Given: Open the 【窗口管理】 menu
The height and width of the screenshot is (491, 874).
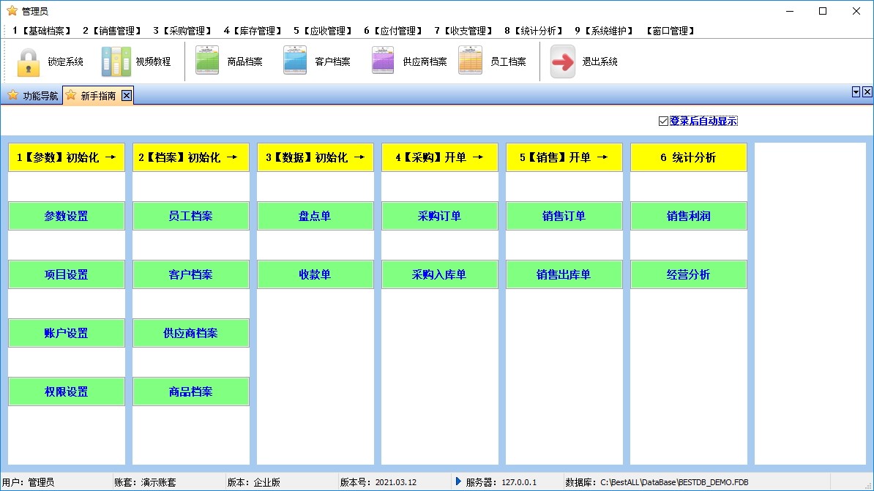Looking at the screenshot, I should point(670,31).
